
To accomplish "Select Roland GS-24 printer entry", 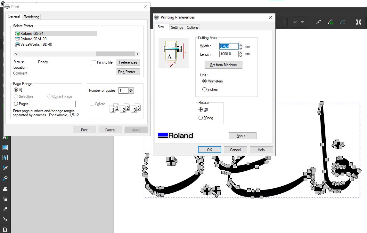I will click(x=56, y=34).
